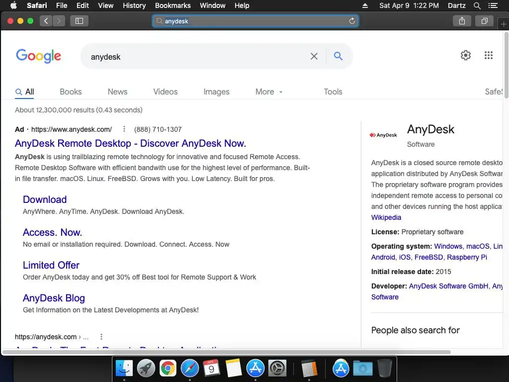Open the Trash in the dock
This screenshot has height=382, width=509.
click(385, 369)
